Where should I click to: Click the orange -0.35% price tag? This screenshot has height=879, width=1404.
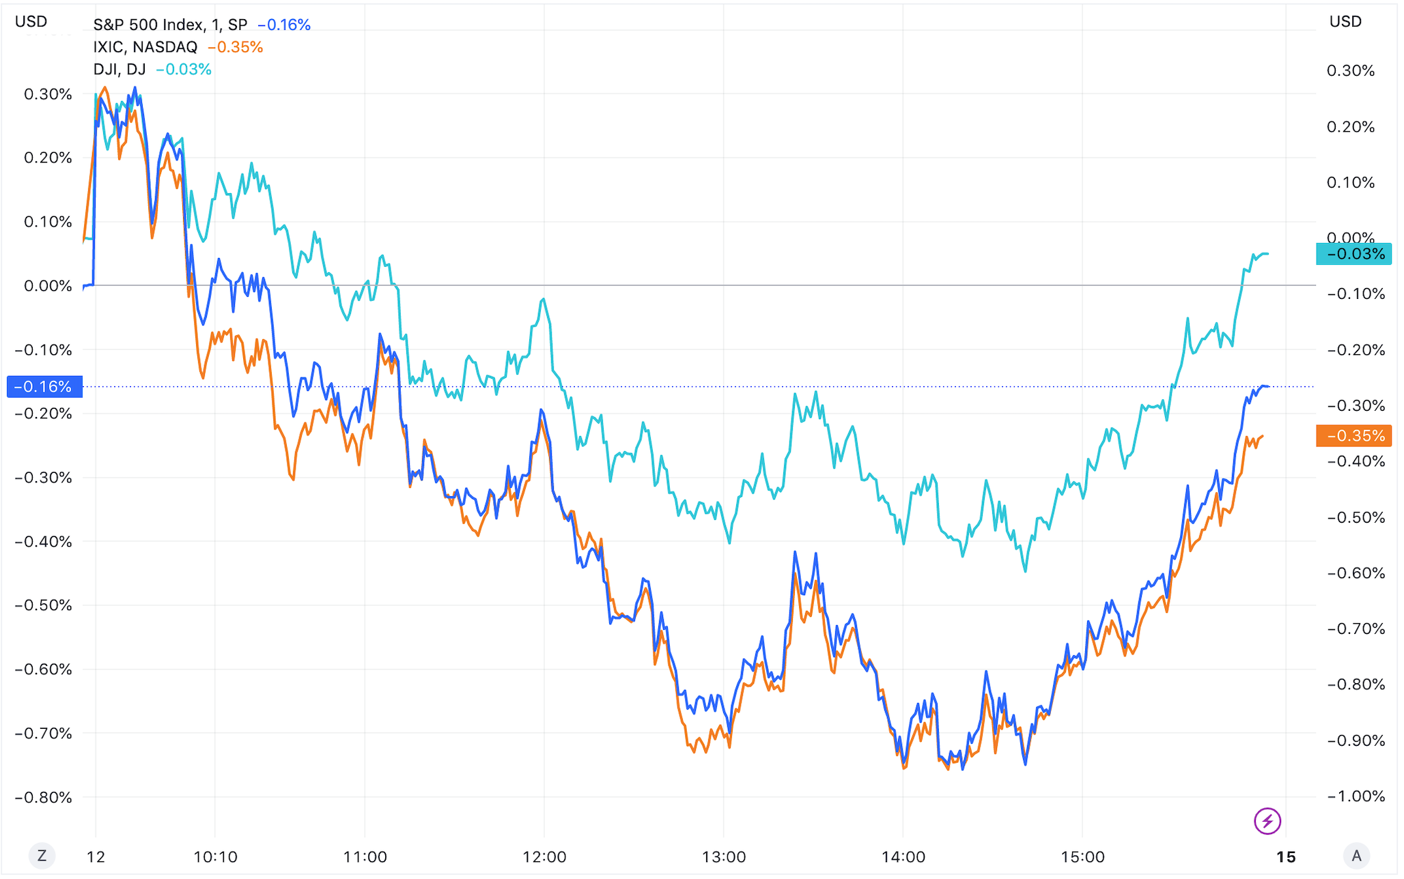pos(1353,436)
